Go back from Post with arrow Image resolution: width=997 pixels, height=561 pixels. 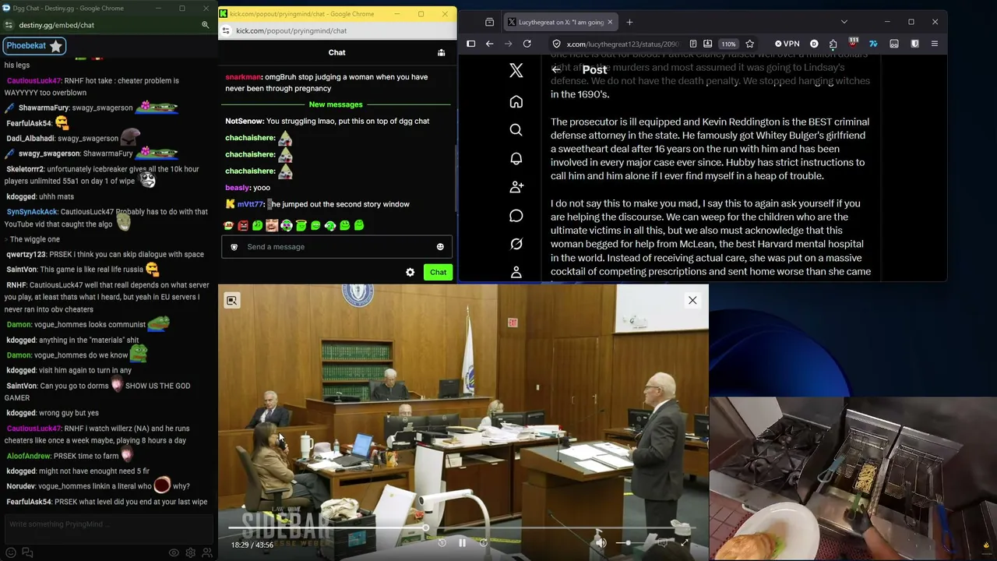pyautogui.click(x=556, y=70)
